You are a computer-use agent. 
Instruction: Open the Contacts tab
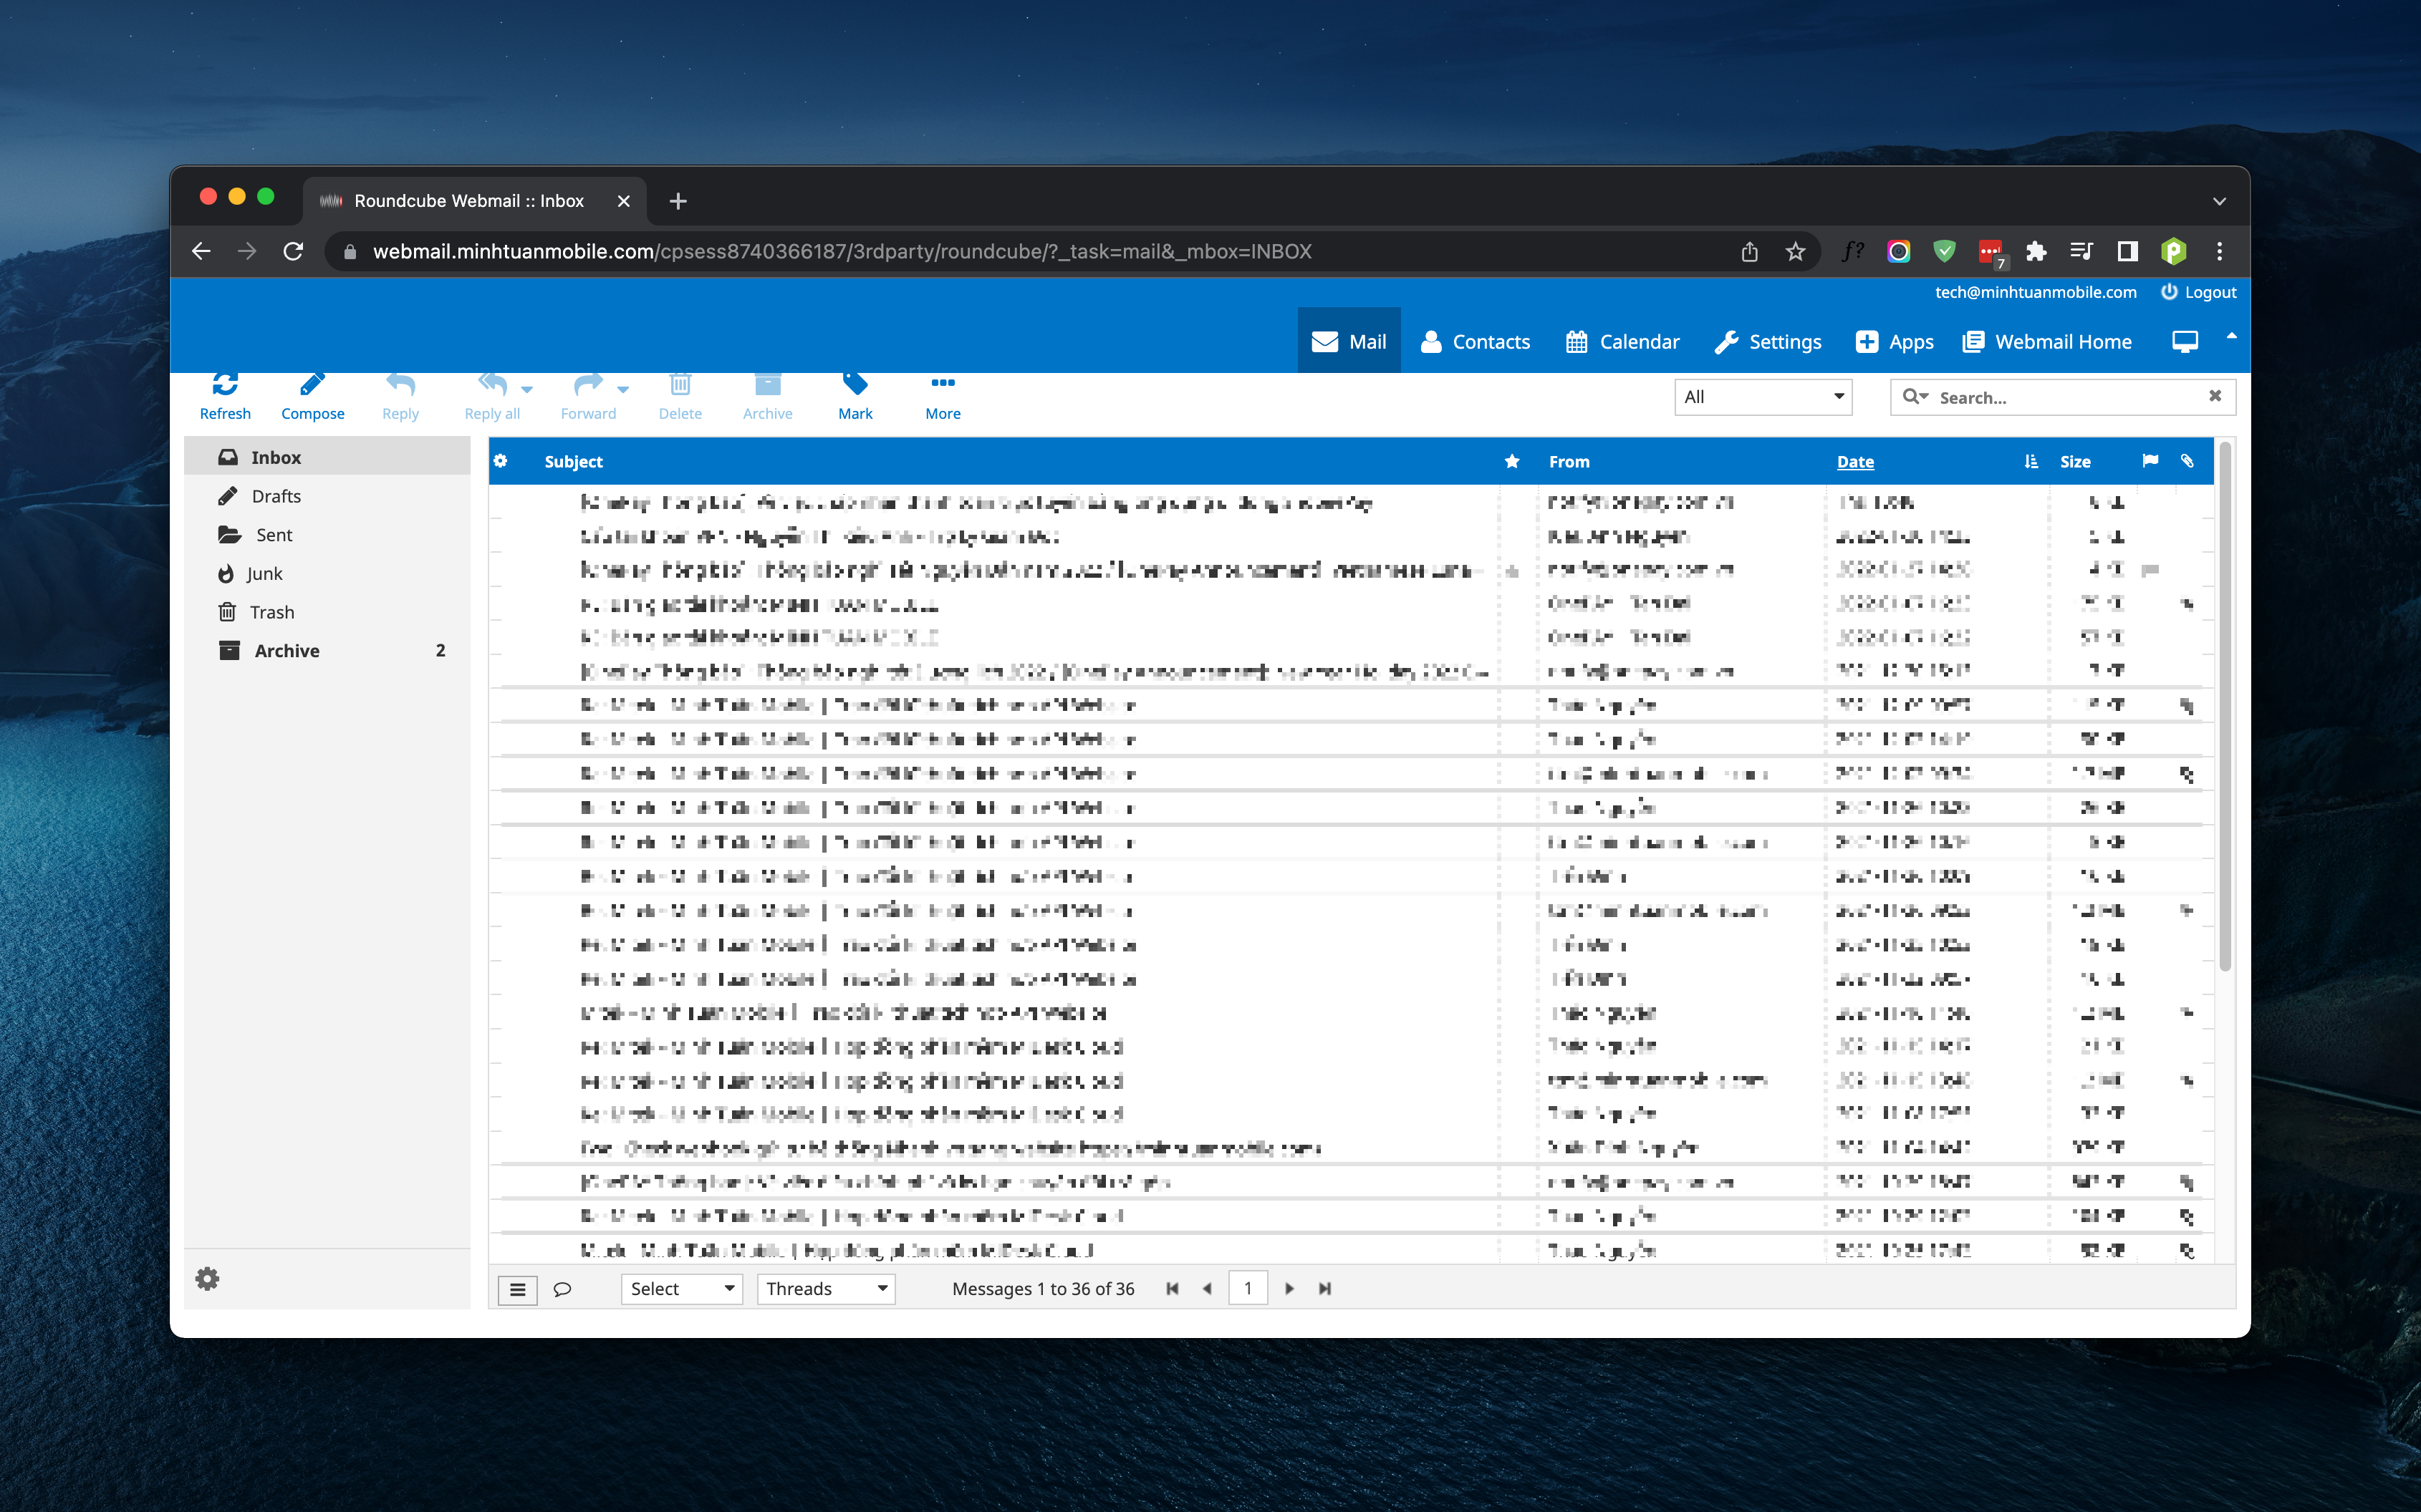pyautogui.click(x=1476, y=342)
